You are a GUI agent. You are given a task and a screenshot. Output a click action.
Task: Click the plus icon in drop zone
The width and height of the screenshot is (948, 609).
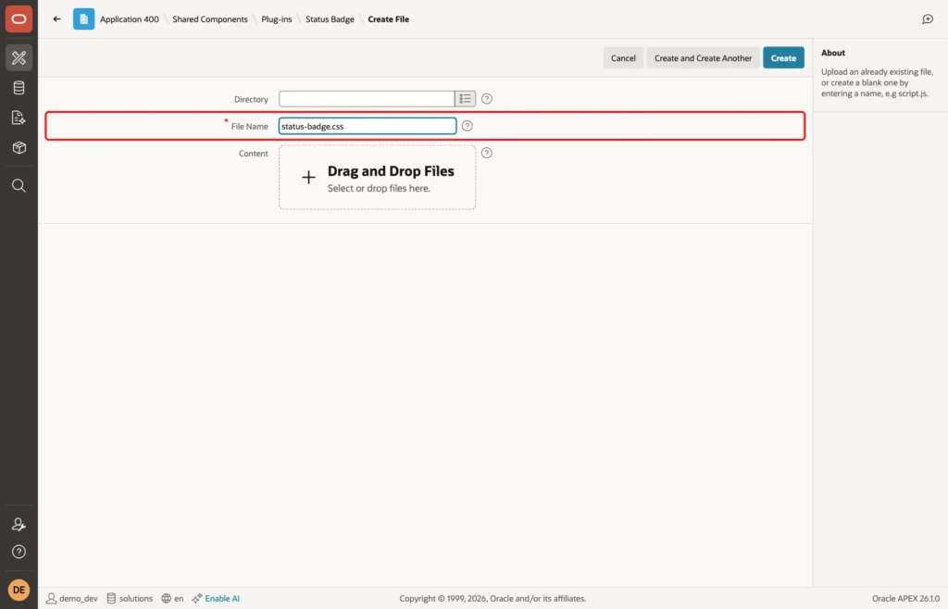pyautogui.click(x=308, y=177)
